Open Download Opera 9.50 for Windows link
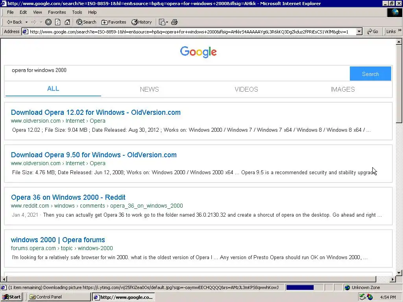403x302 pixels. [x=94, y=155]
